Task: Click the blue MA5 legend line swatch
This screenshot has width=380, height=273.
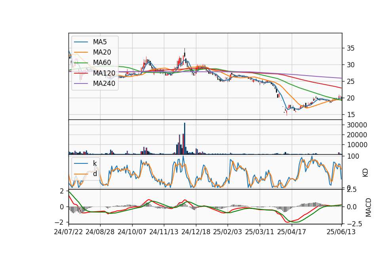Action: click(81, 42)
